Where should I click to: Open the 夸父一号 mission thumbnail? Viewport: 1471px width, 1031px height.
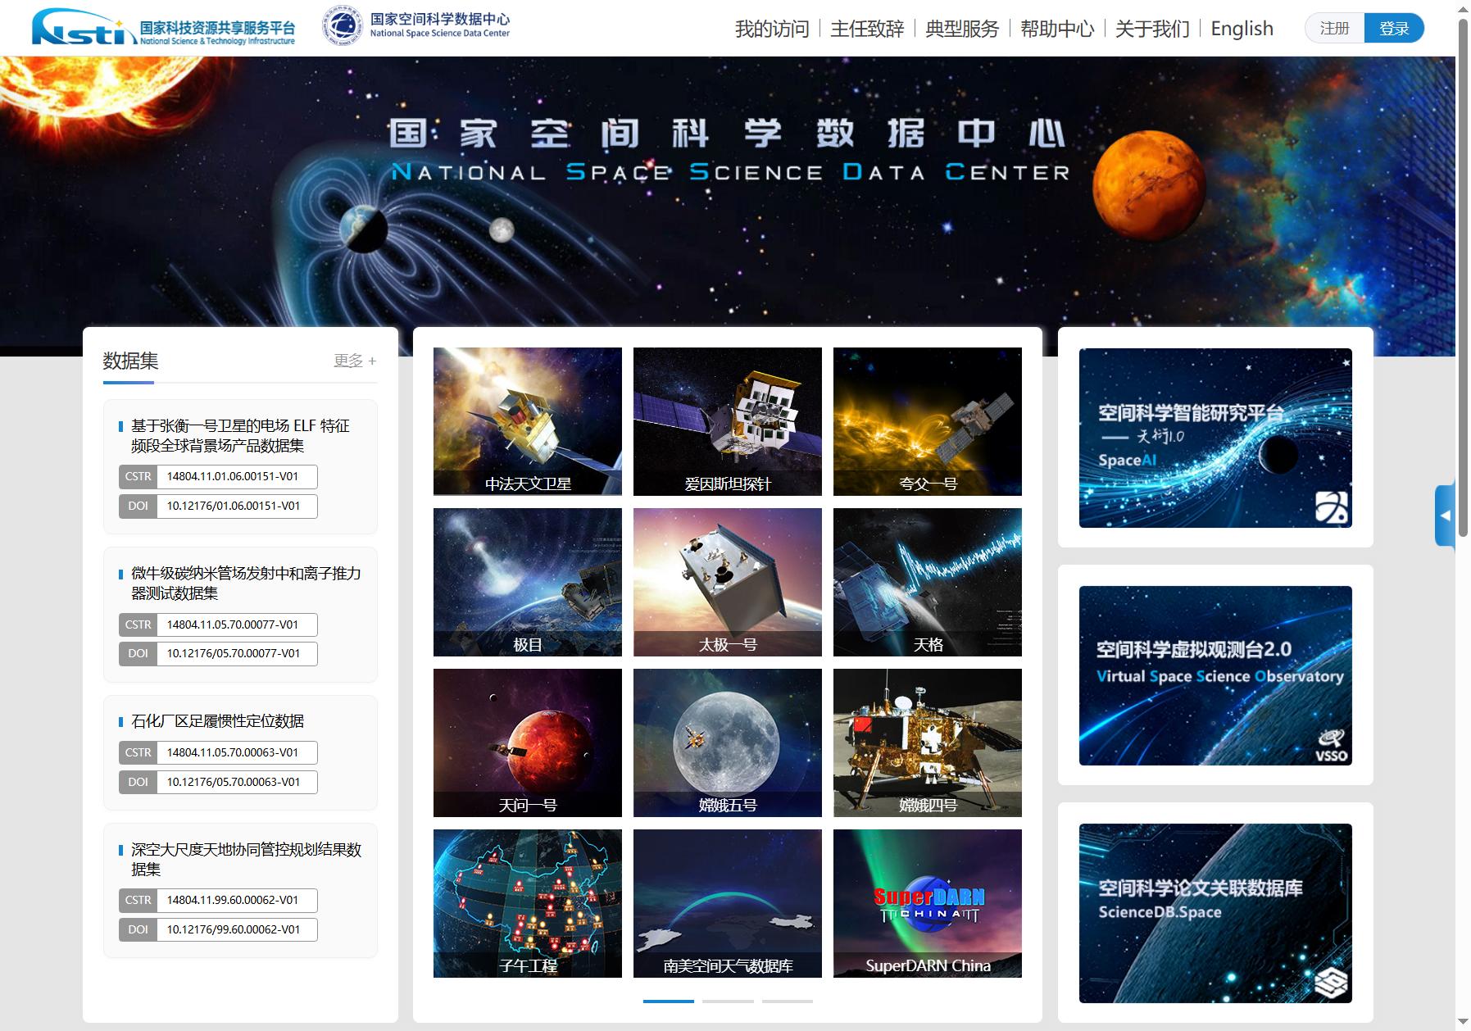(x=928, y=421)
